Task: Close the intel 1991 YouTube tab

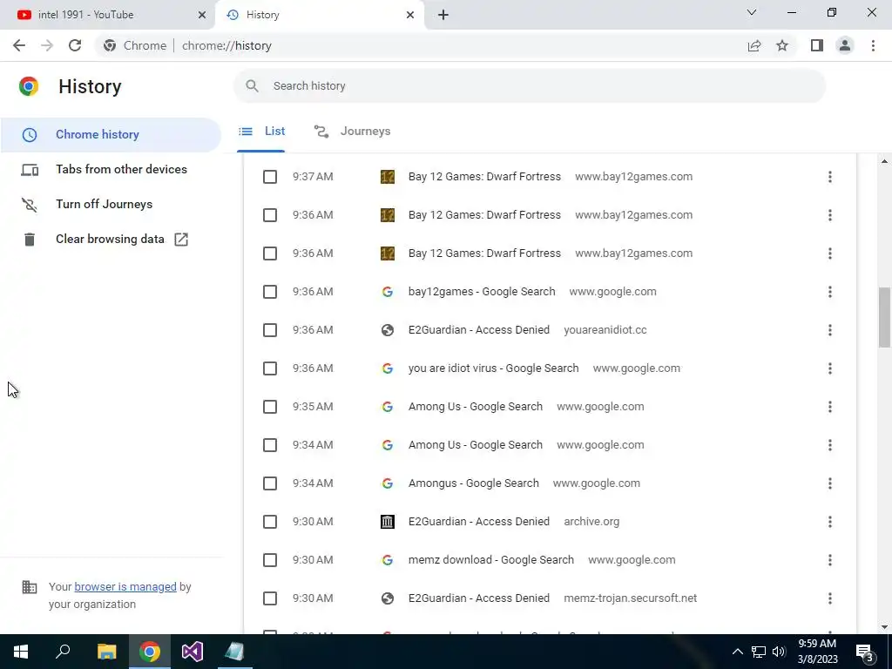Action: point(202,15)
